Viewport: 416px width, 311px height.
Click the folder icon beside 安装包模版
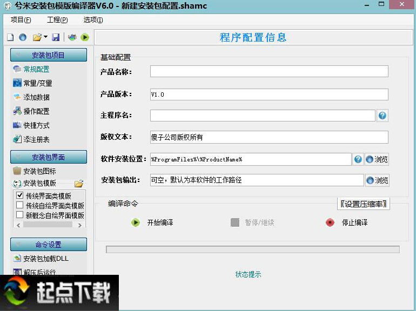point(79,184)
